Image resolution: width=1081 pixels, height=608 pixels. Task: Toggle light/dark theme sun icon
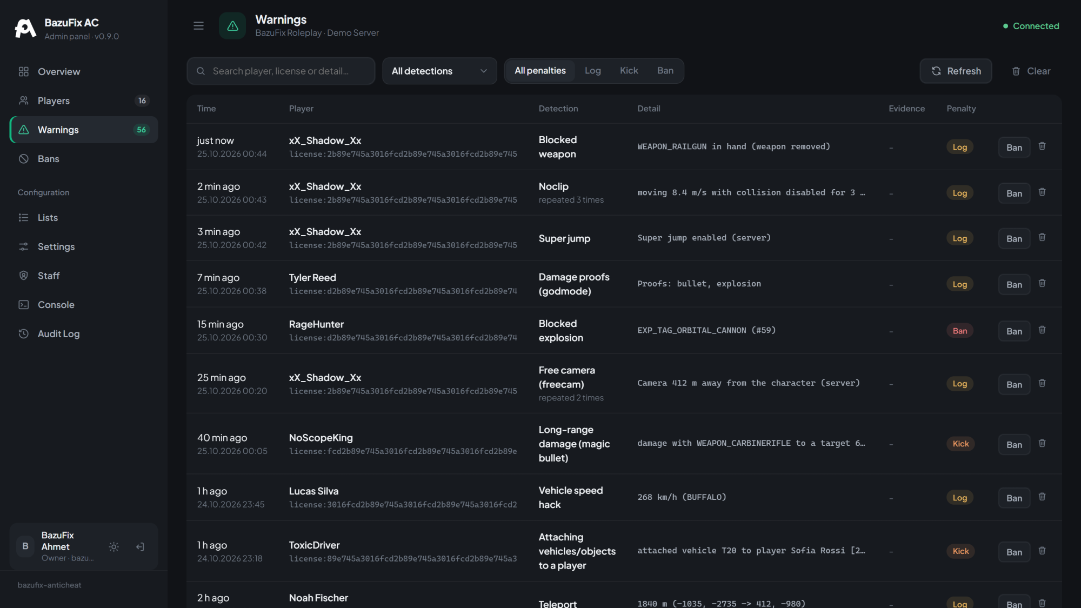114,546
